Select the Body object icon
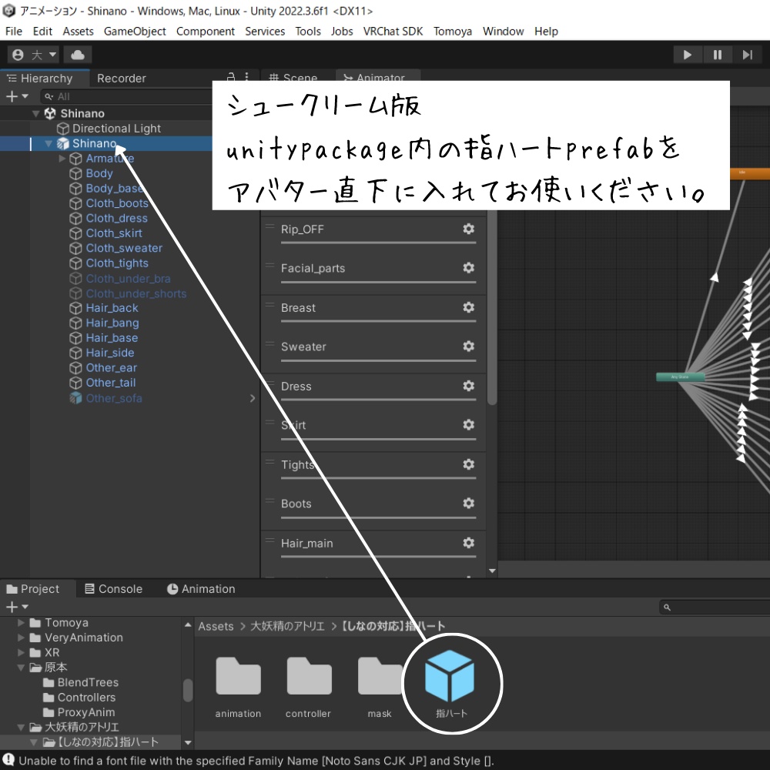The height and width of the screenshot is (770, 770). 75,173
